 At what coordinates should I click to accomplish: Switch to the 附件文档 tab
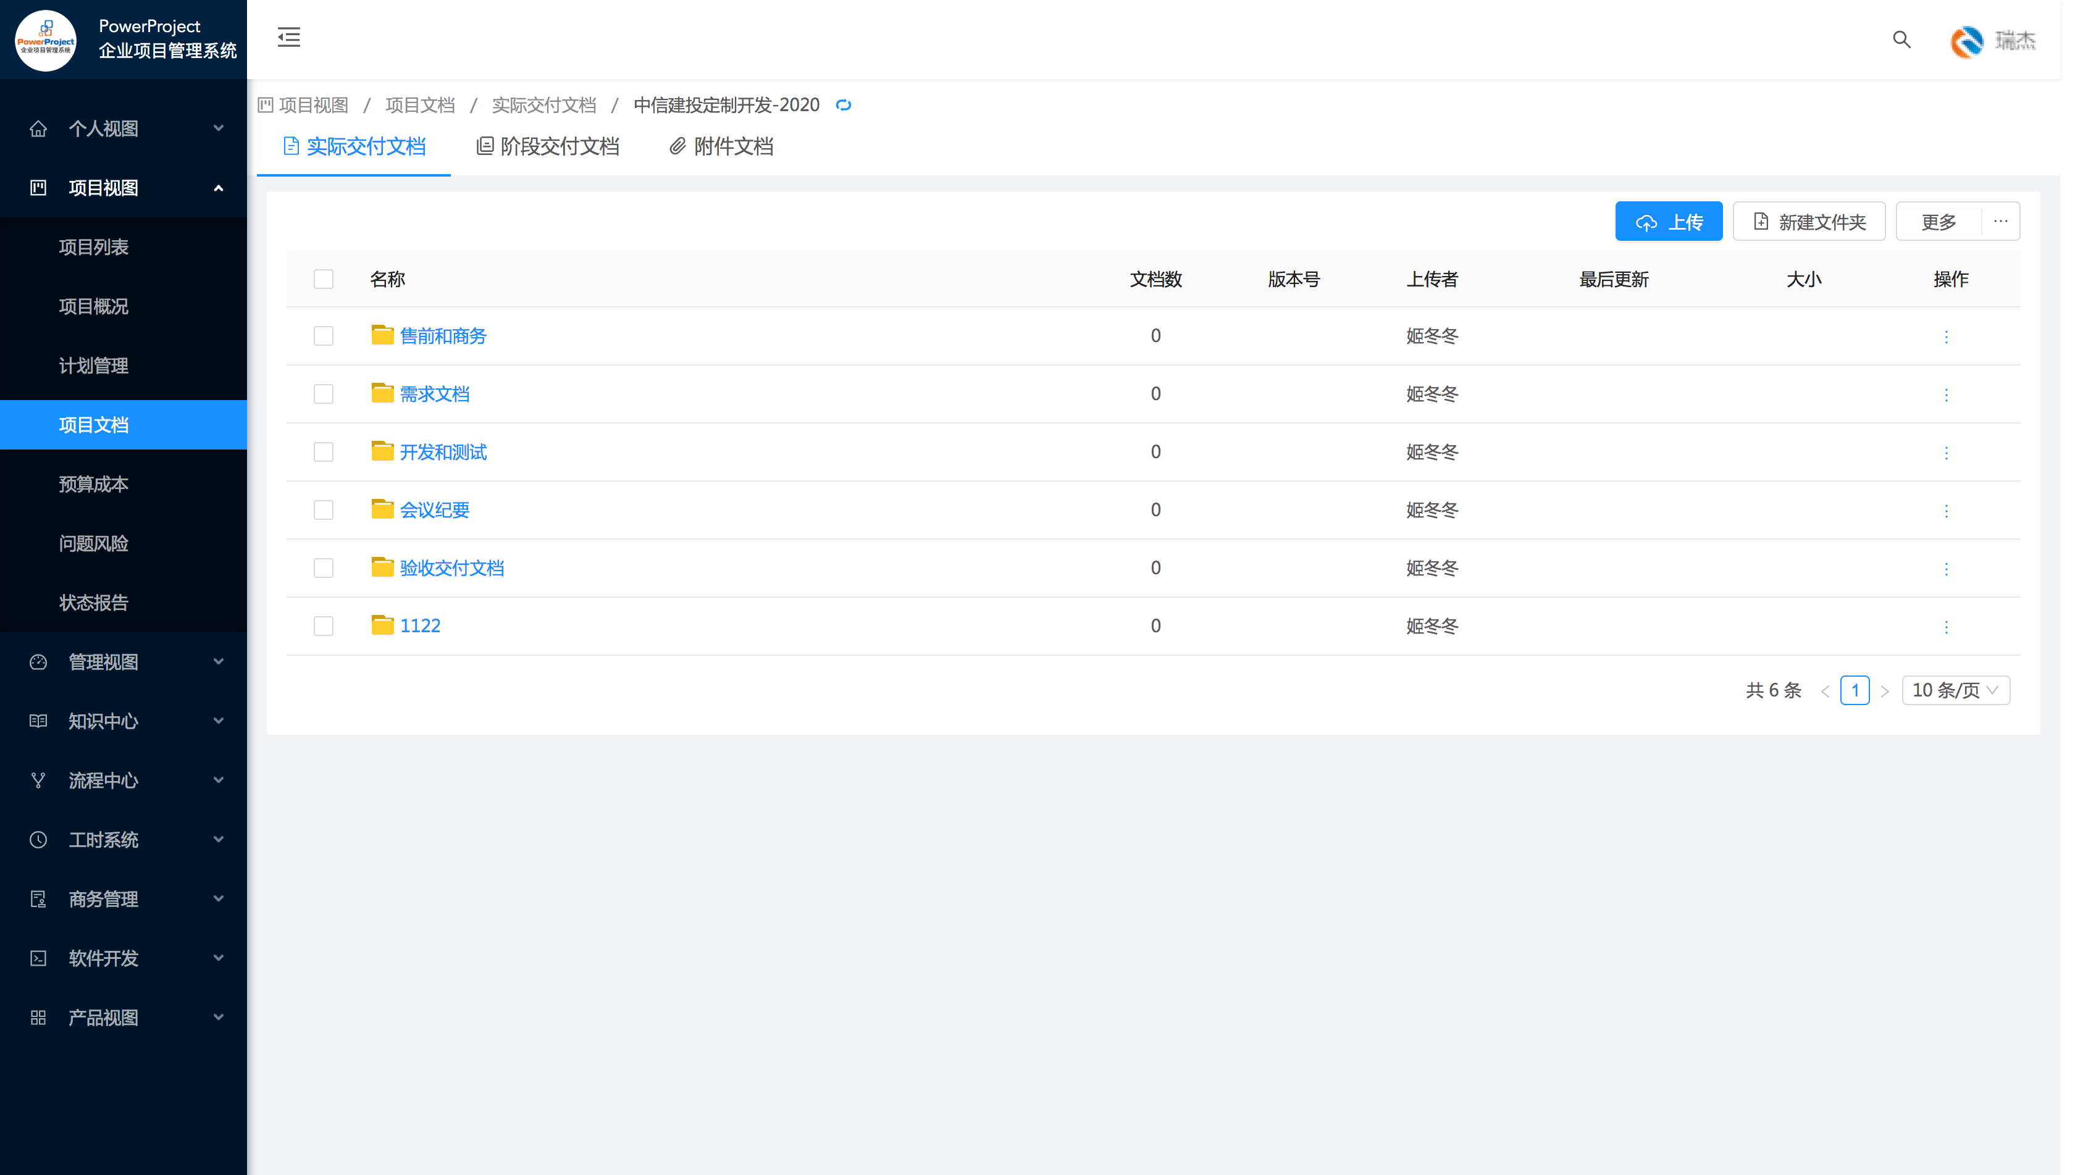click(721, 147)
